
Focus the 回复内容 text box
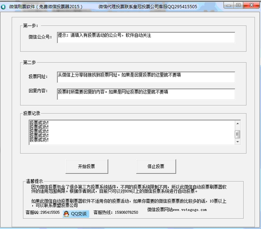145,94
